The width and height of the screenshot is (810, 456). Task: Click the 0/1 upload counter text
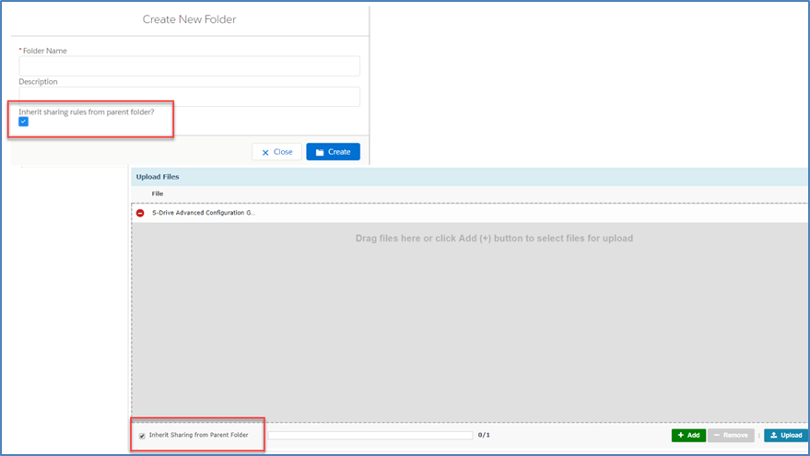coord(484,435)
